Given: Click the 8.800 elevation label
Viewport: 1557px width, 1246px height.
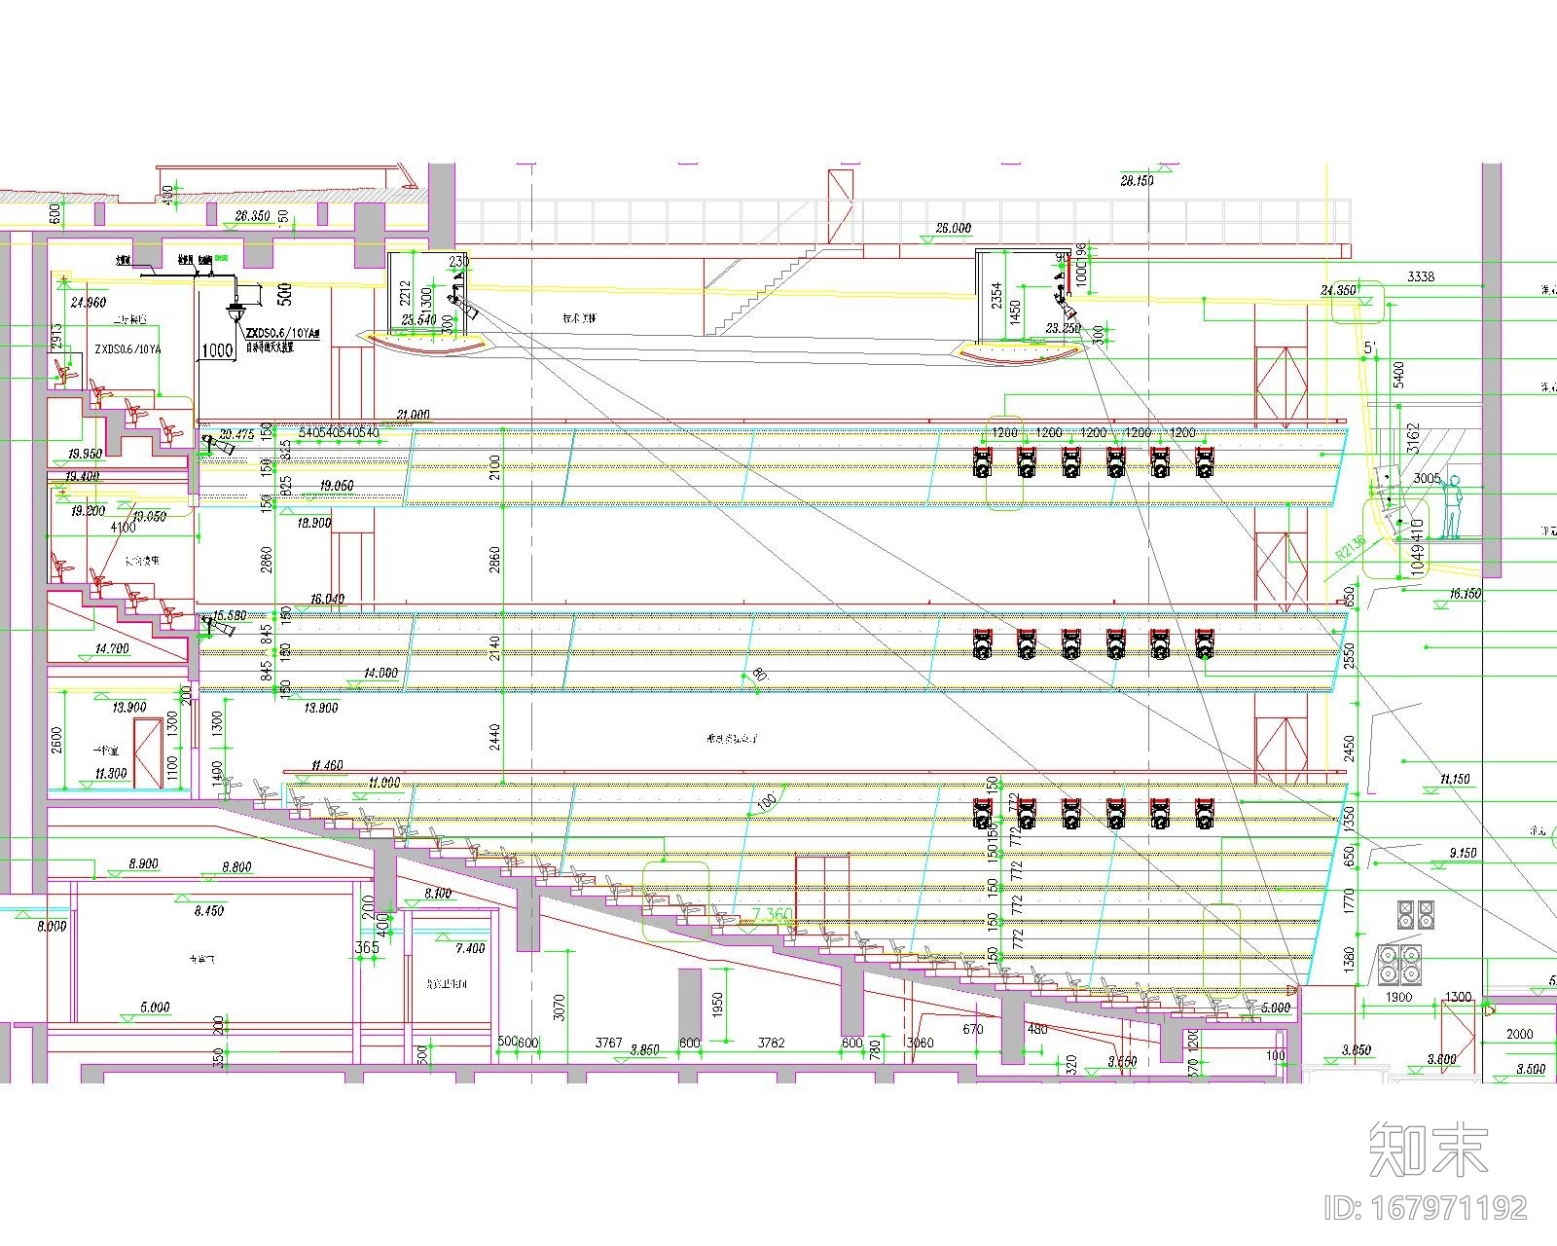Looking at the screenshot, I should [x=236, y=866].
